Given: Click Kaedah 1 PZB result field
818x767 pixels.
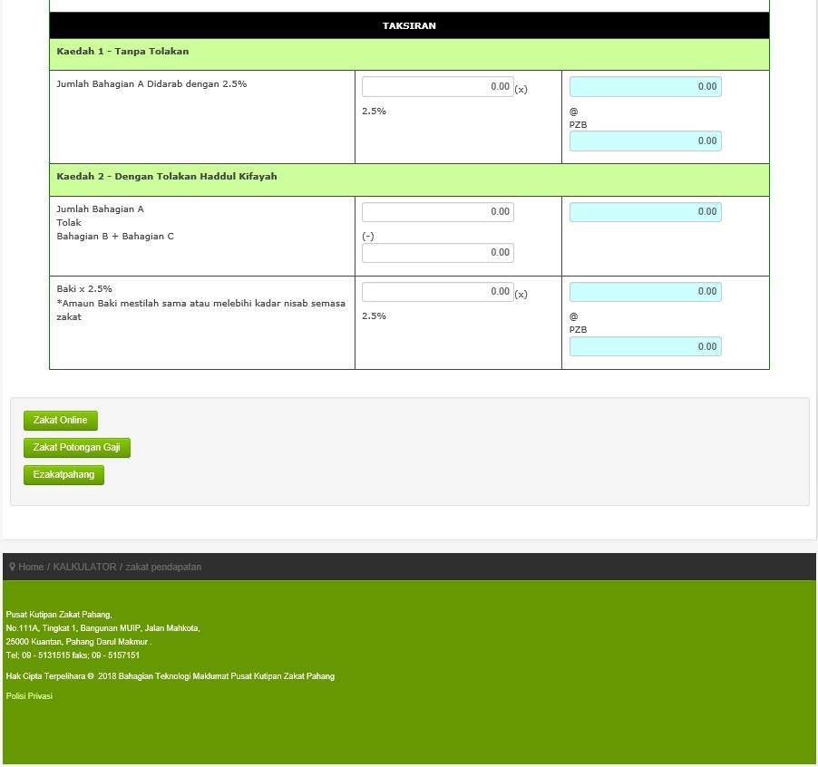Looking at the screenshot, I should [x=646, y=141].
